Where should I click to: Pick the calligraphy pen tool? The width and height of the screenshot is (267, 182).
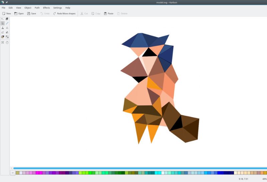(3, 28)
